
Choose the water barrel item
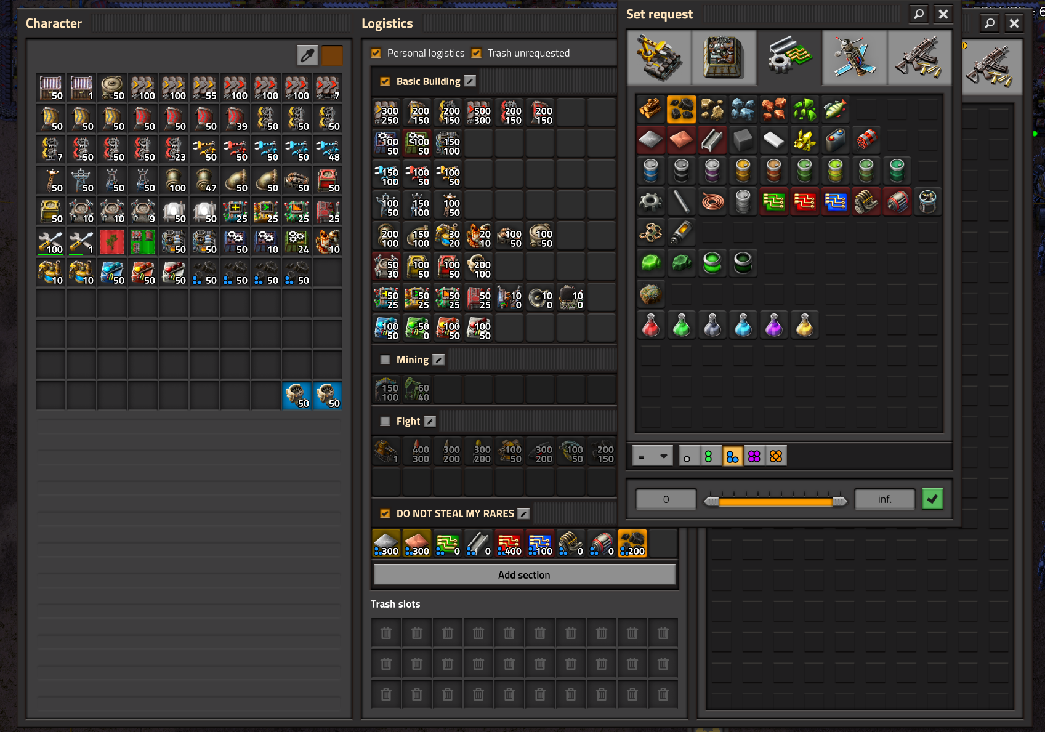[x=651, y=171]
